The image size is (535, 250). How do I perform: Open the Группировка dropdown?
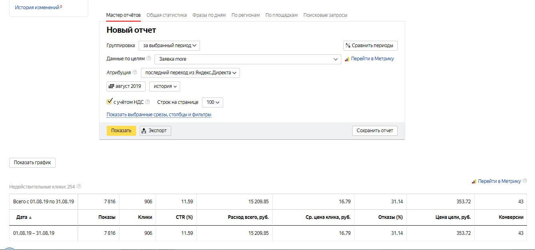tap(169, 46)
